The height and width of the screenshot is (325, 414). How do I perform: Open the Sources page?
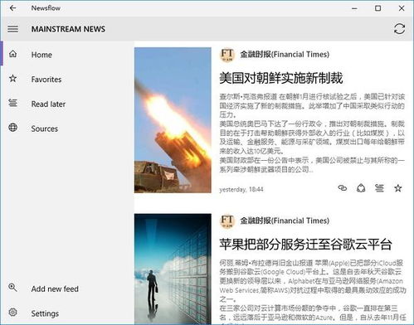pyautogui.click(x=67, y=129)
